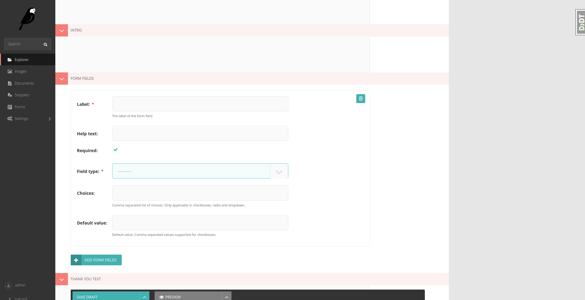
Task: Click the Label text input
Action: [x=200, y=104]
